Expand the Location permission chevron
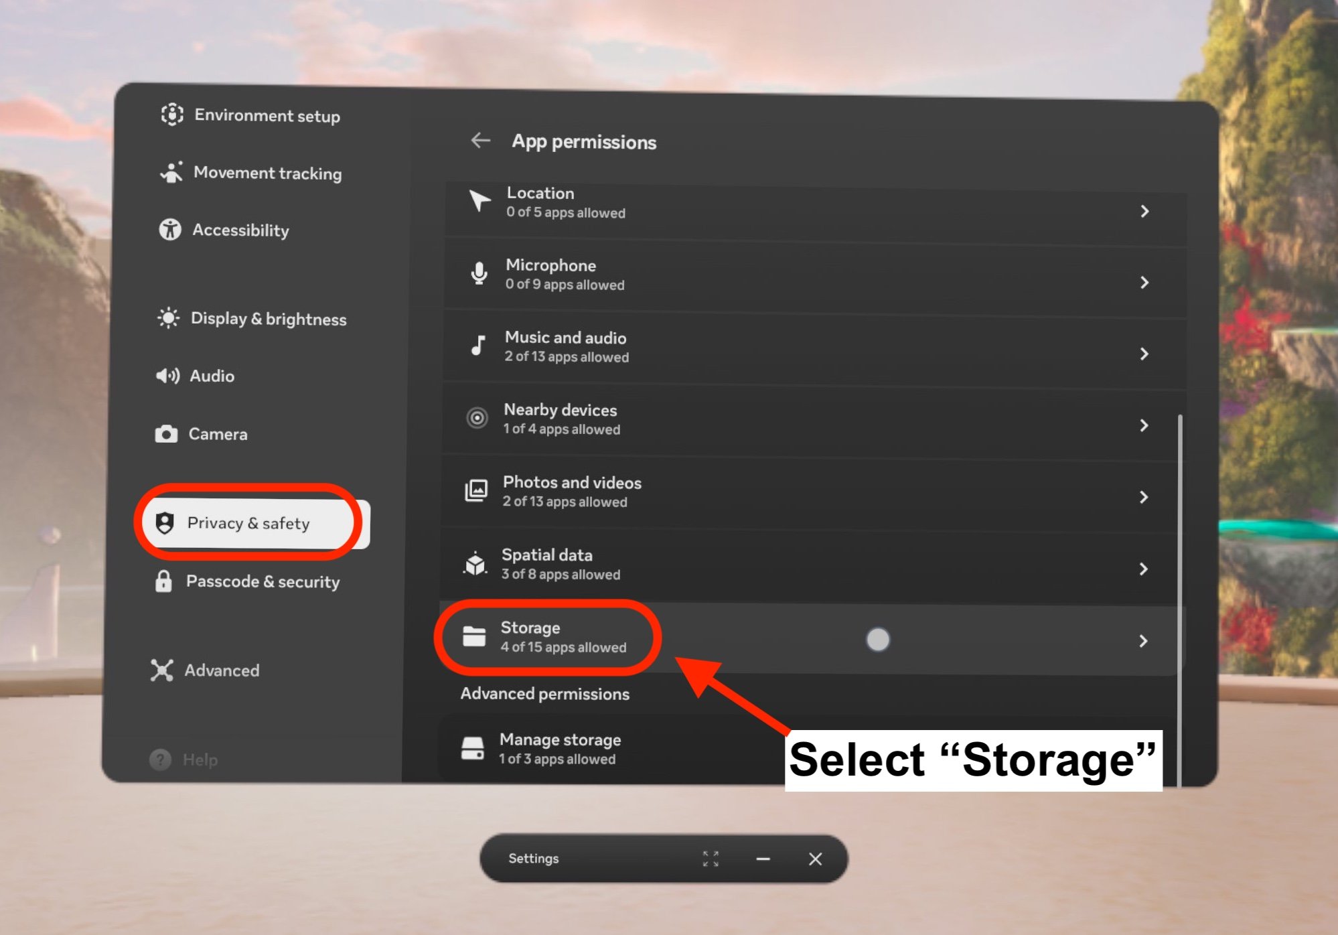 click(1144, 211)
